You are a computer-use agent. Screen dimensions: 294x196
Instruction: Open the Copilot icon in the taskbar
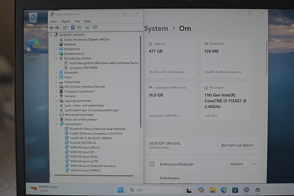(x=201, y=190)
